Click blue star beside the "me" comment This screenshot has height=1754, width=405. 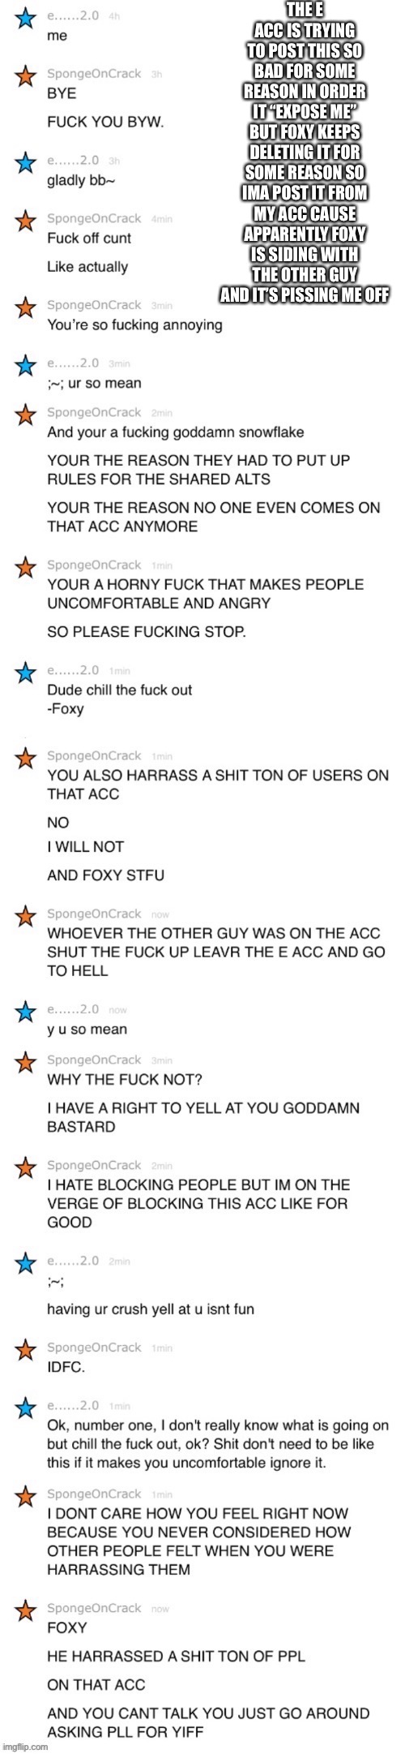(x=26, y=19)
